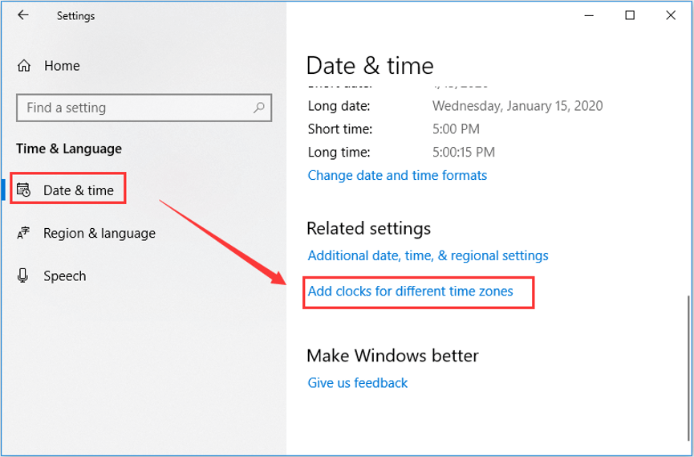
Task: Click Add clocks for different time zones
Action: [x=410, y=292]
